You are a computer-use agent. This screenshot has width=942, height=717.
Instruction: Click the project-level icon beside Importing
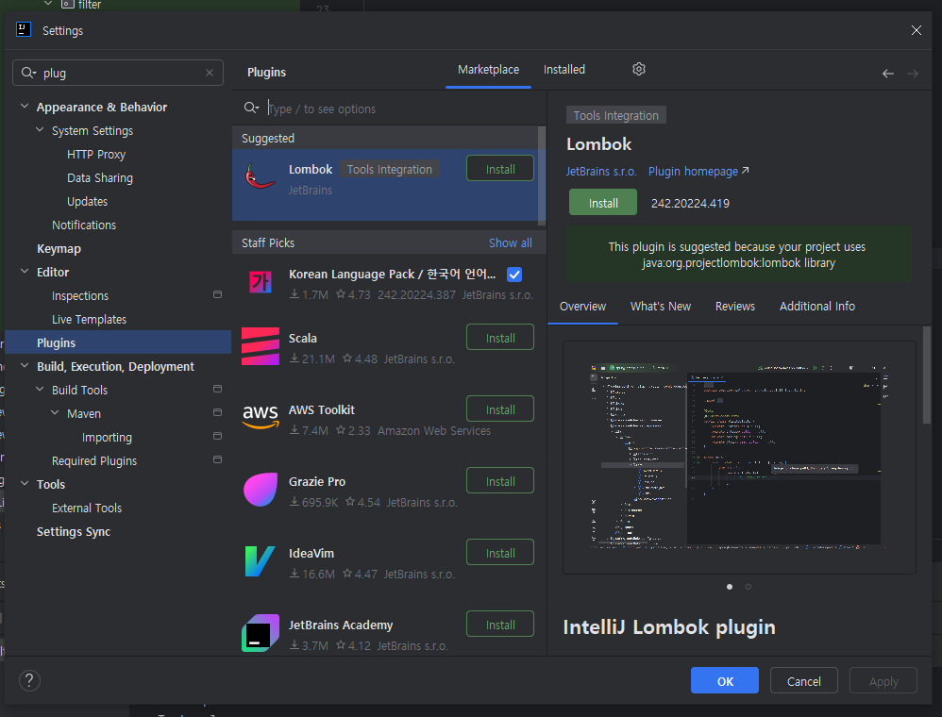[x=217, y=435]
